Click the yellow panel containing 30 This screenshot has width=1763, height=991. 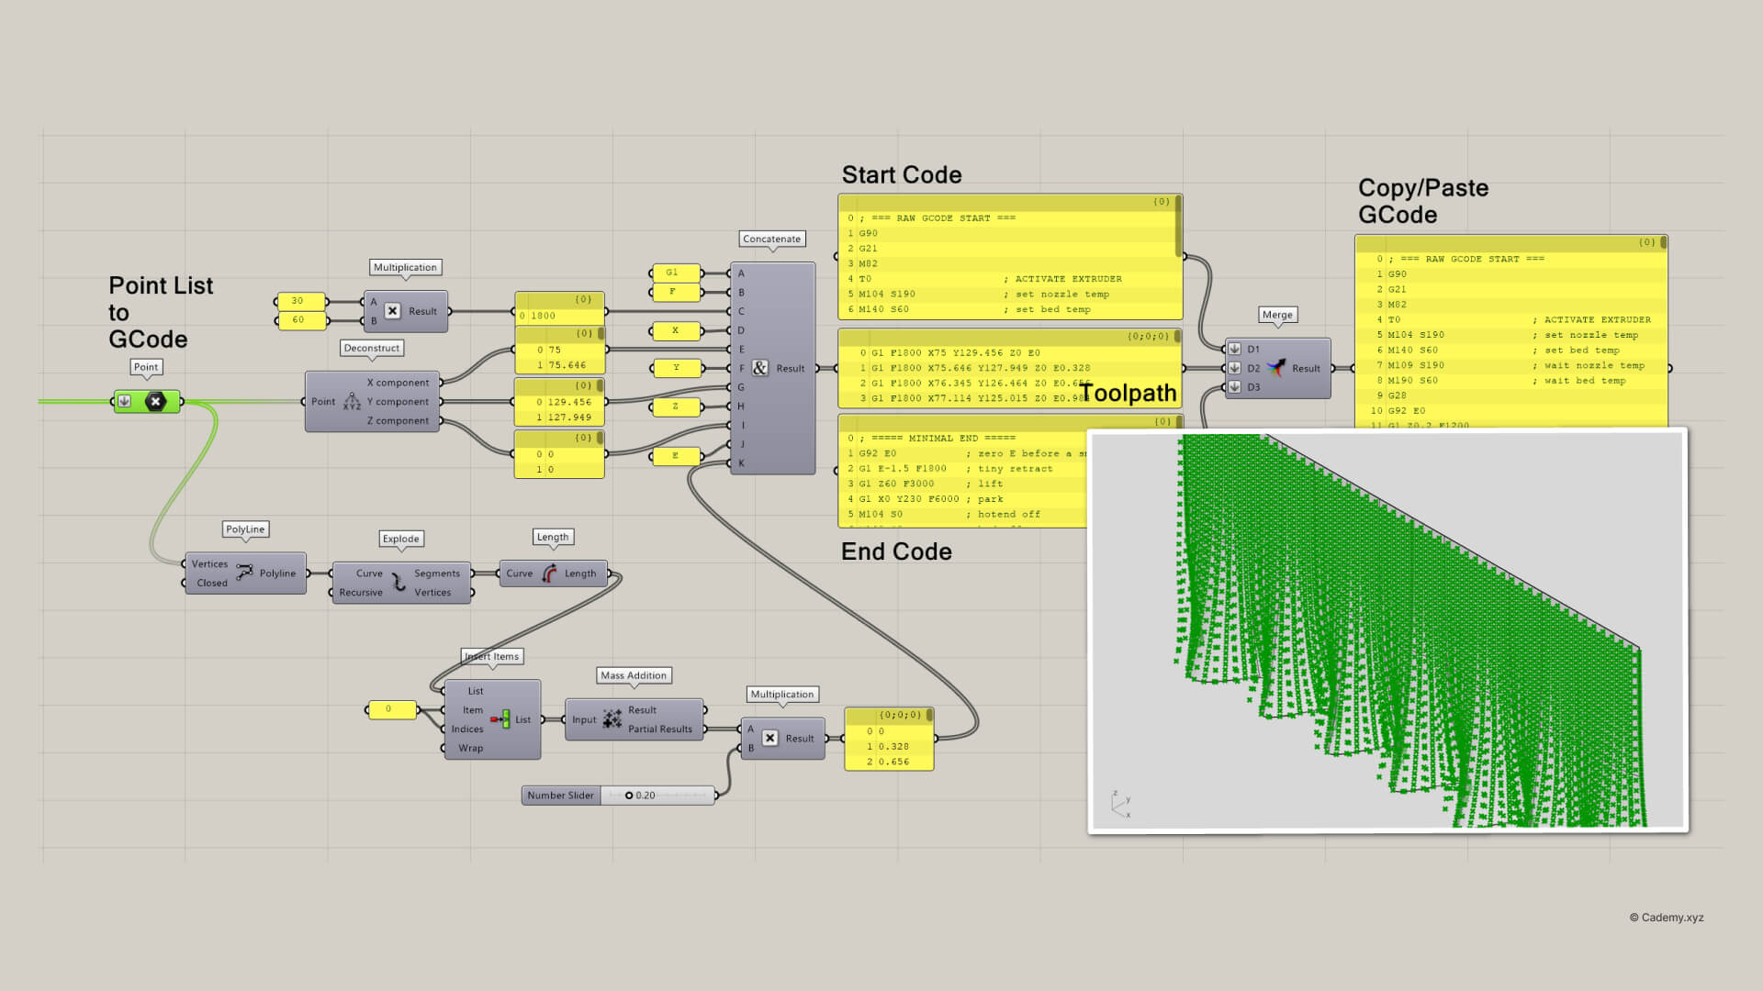pyautogui.click(x=300, y=301)
